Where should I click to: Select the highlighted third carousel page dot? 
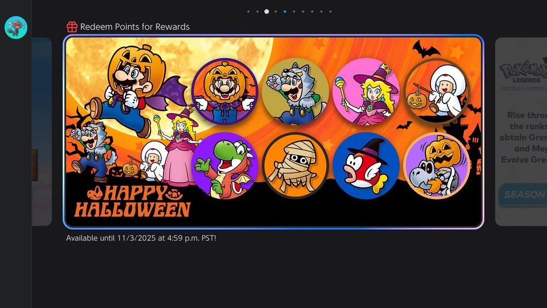(x=266, y=11)
